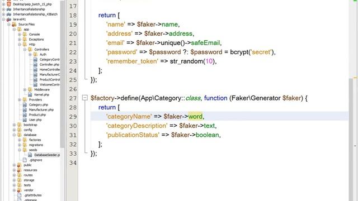Click 'categoryDescription' string on line 30
The width and height of the screenshot is (358, 201).
click(x=136, y=126)
